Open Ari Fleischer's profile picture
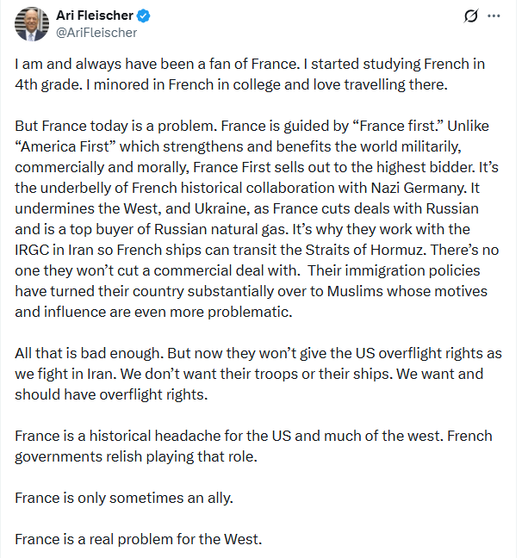The width and height of the screenshot is (528, 558). pyautogui.click(x=32, y=24)
